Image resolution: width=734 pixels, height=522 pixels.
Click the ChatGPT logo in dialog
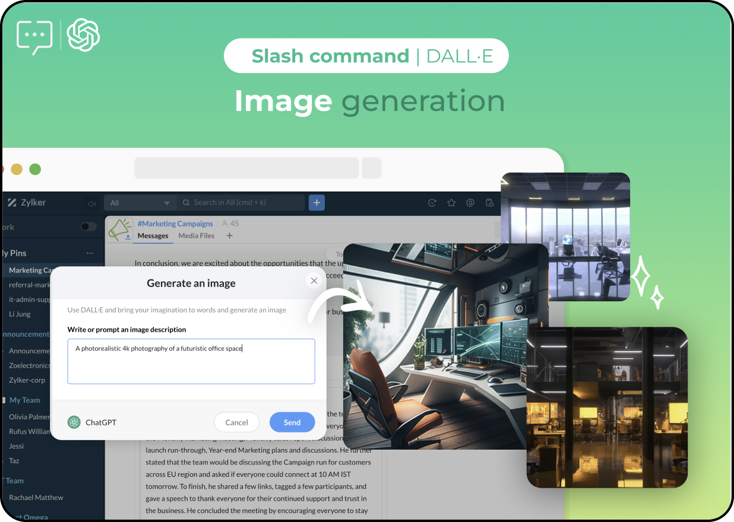74,422
